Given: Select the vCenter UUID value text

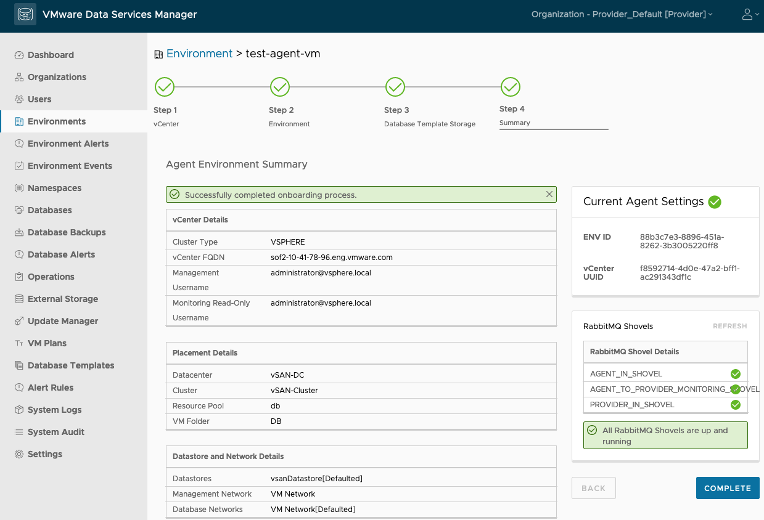Looking at the screenshot, I should point(690,272).
